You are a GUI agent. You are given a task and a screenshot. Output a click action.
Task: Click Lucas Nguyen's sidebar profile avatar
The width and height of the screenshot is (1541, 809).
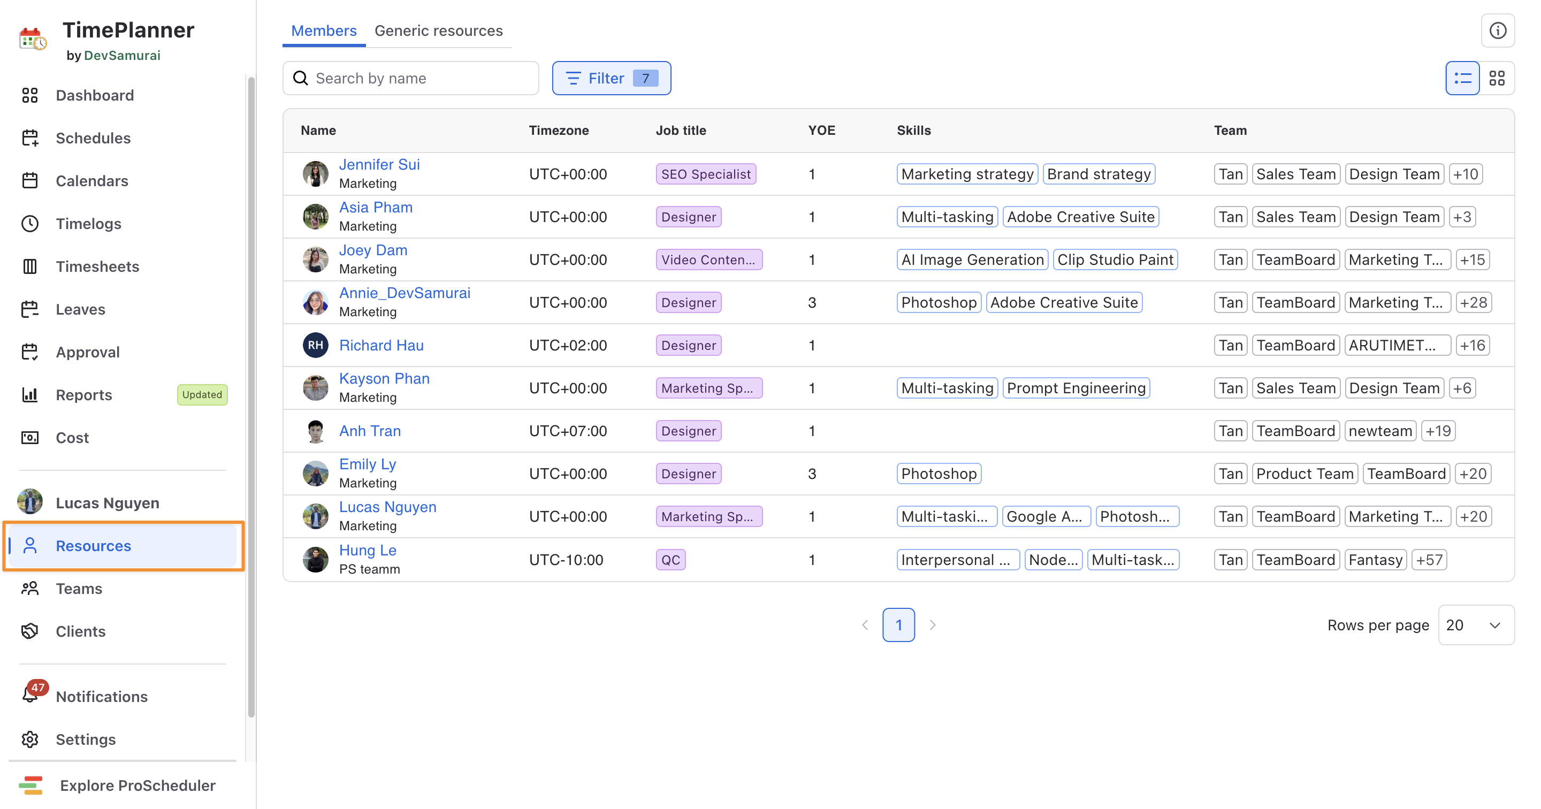coord(30,502)
